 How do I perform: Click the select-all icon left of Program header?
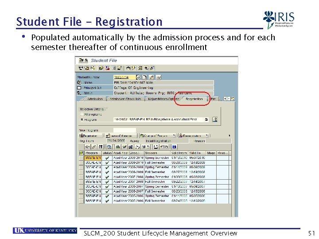(x=81, y=153)
